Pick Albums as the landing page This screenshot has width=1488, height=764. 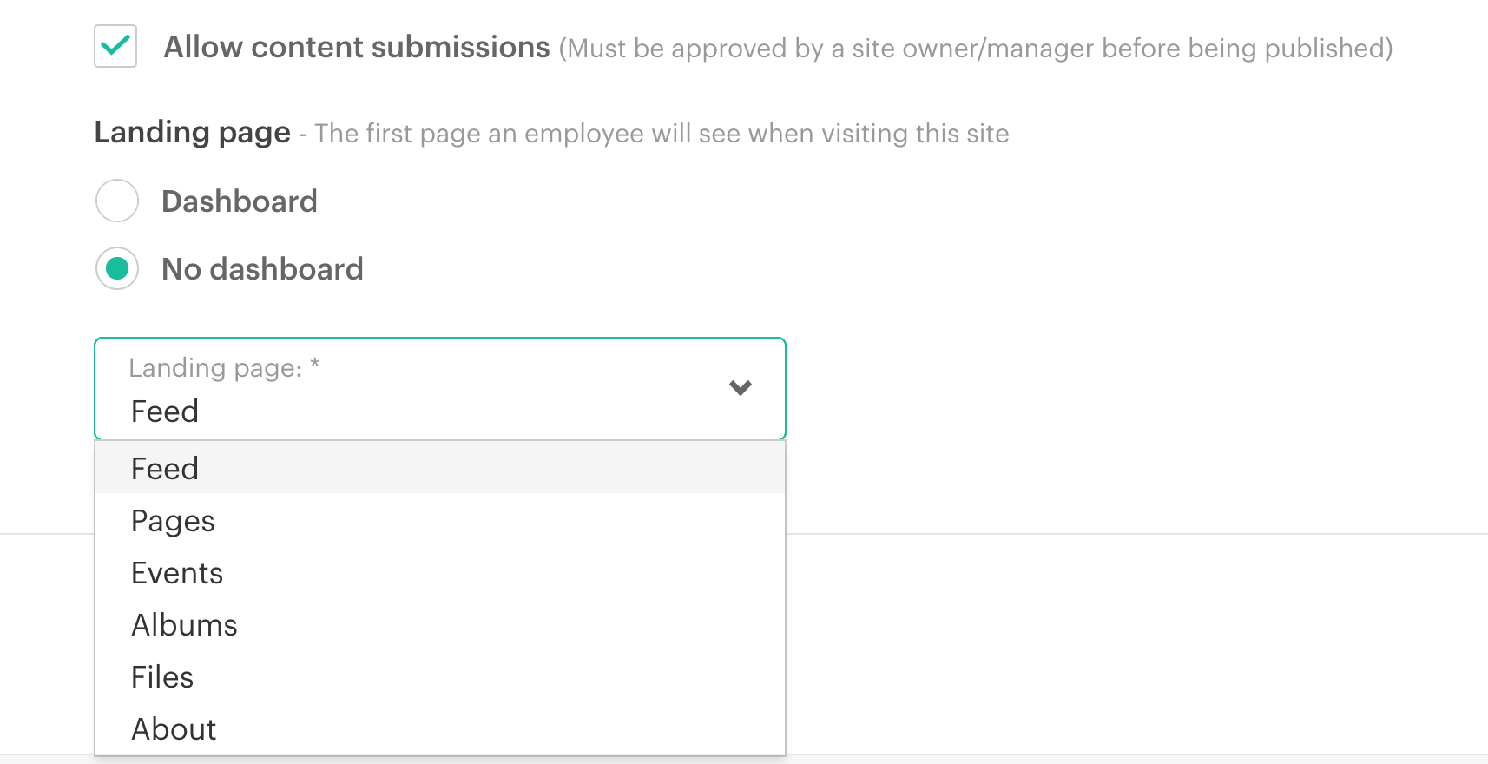184,625
